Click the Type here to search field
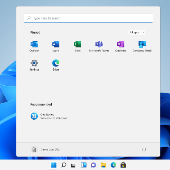 pyautogui.click(x=88, y=18)
